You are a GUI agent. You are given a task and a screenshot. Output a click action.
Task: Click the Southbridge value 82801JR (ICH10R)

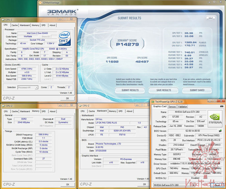(x=122, y=131)
